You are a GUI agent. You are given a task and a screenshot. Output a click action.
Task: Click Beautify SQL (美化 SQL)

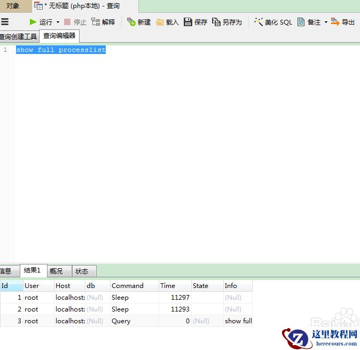[x=273, y=22]
